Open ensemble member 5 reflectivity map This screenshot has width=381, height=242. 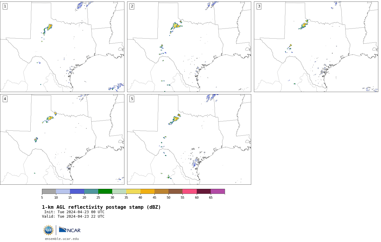point(189,139)
